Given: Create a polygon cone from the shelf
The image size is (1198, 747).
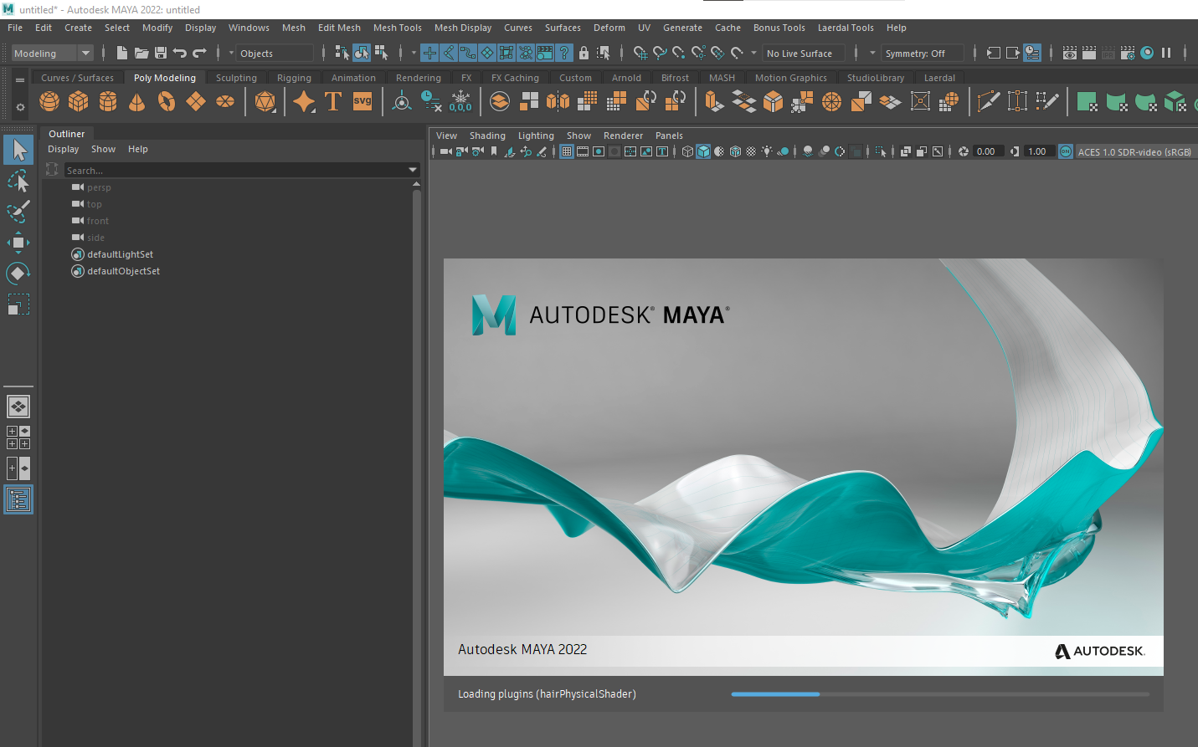Looking at the screenshot, I should click(136, 102).
